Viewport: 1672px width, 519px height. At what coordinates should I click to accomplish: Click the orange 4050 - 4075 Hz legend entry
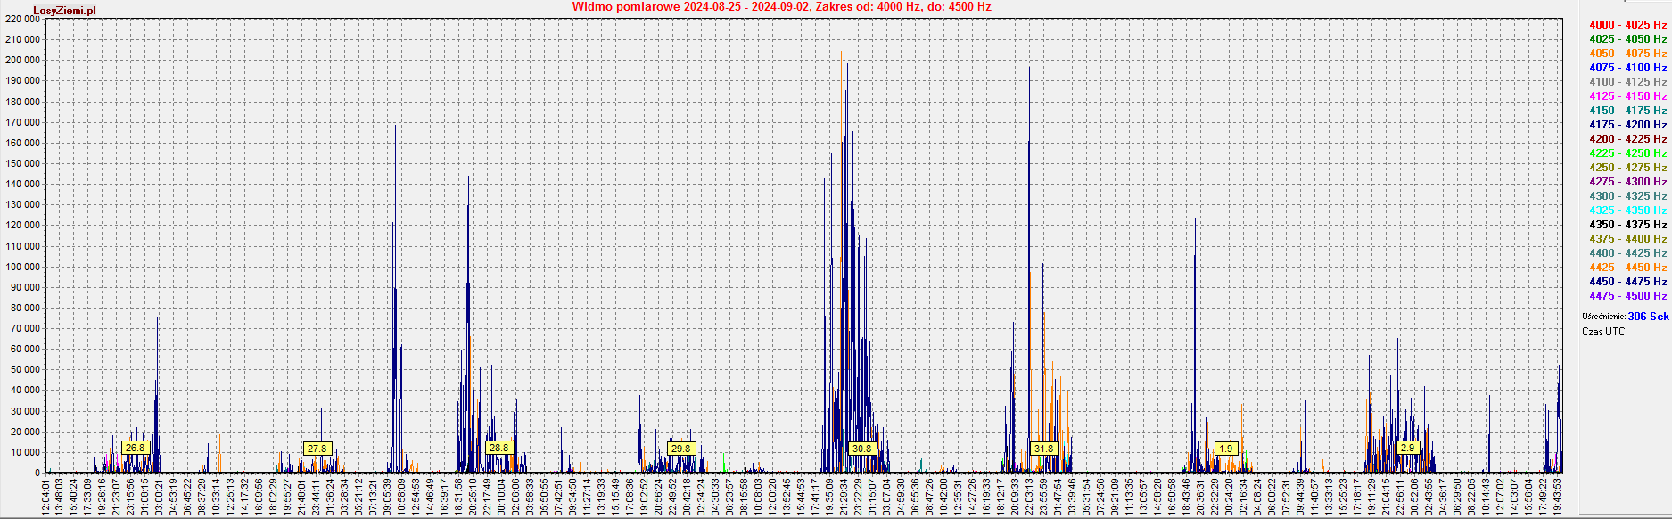1627,54
